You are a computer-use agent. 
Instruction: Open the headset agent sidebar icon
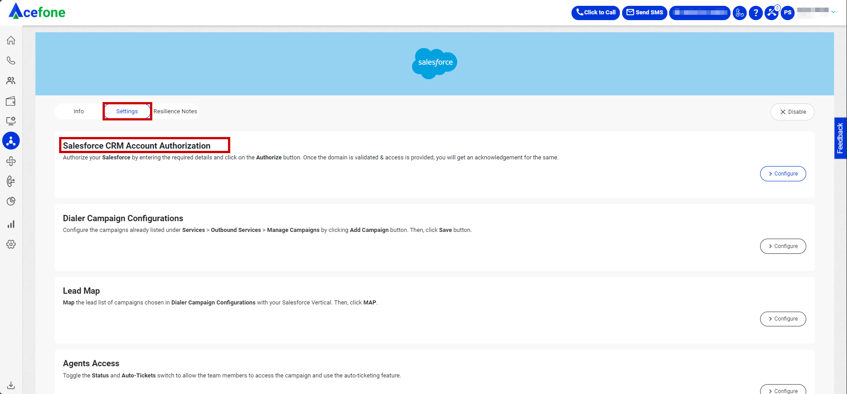pyautogui.click(x=11, y=181)
